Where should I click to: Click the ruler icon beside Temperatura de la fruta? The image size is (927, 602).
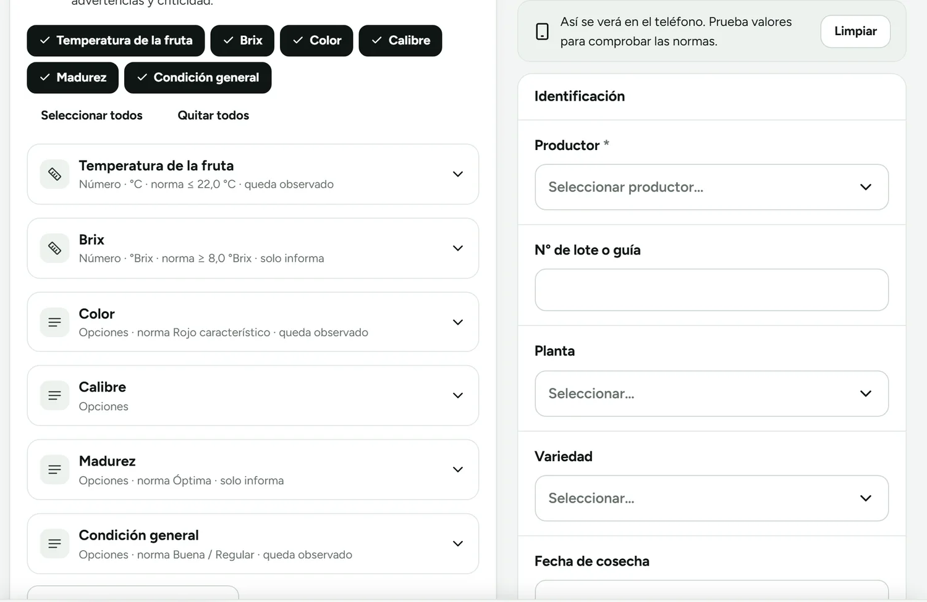click(x=54, y=174)
